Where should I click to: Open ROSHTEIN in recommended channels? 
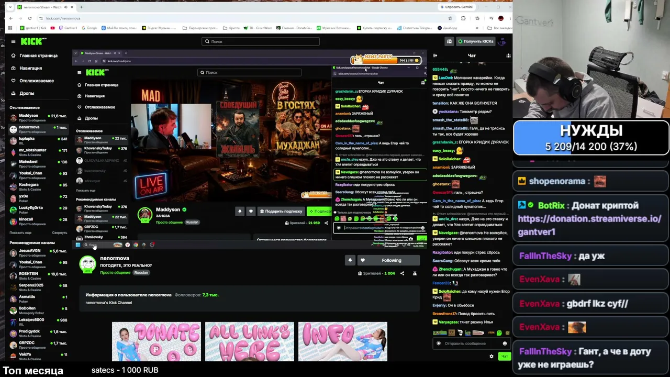[39, 275]
